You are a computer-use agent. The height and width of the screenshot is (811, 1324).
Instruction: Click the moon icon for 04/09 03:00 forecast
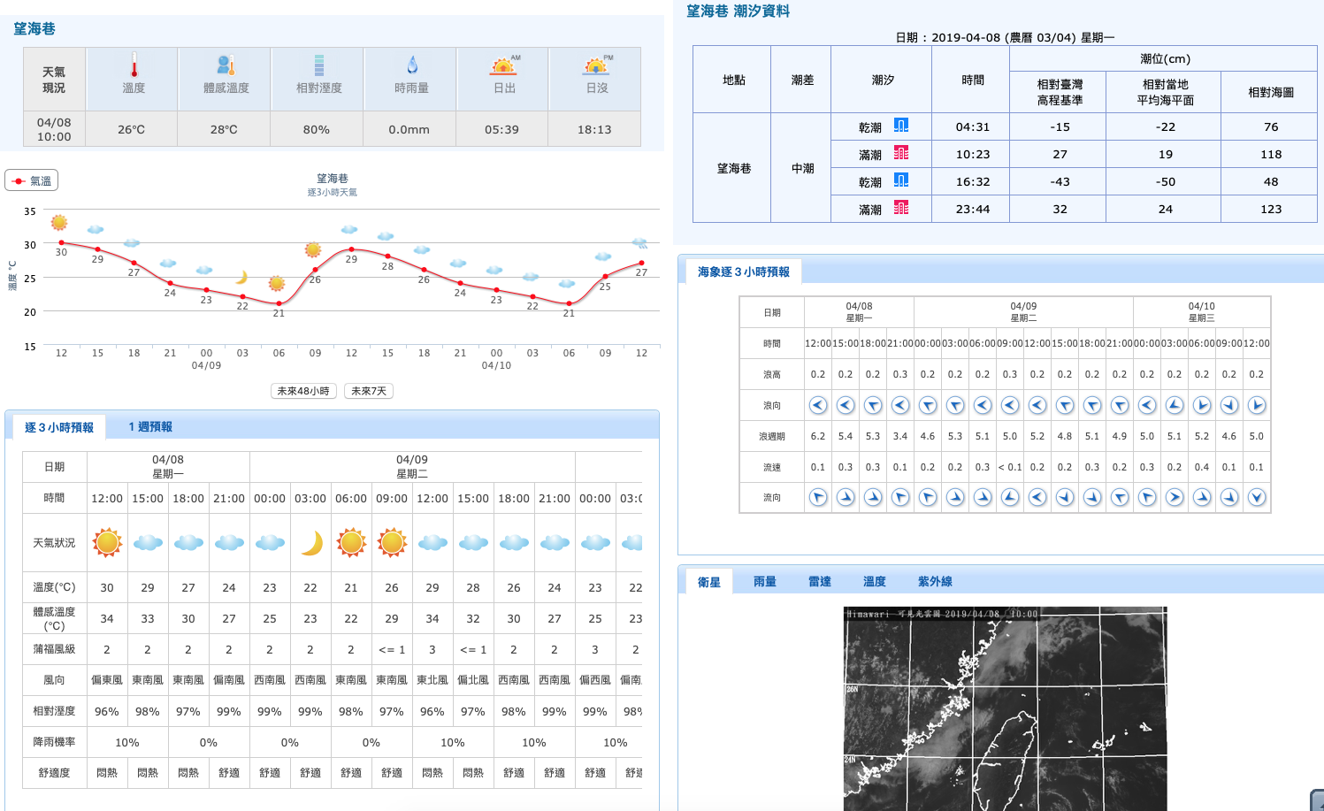(x=311, y=543)
